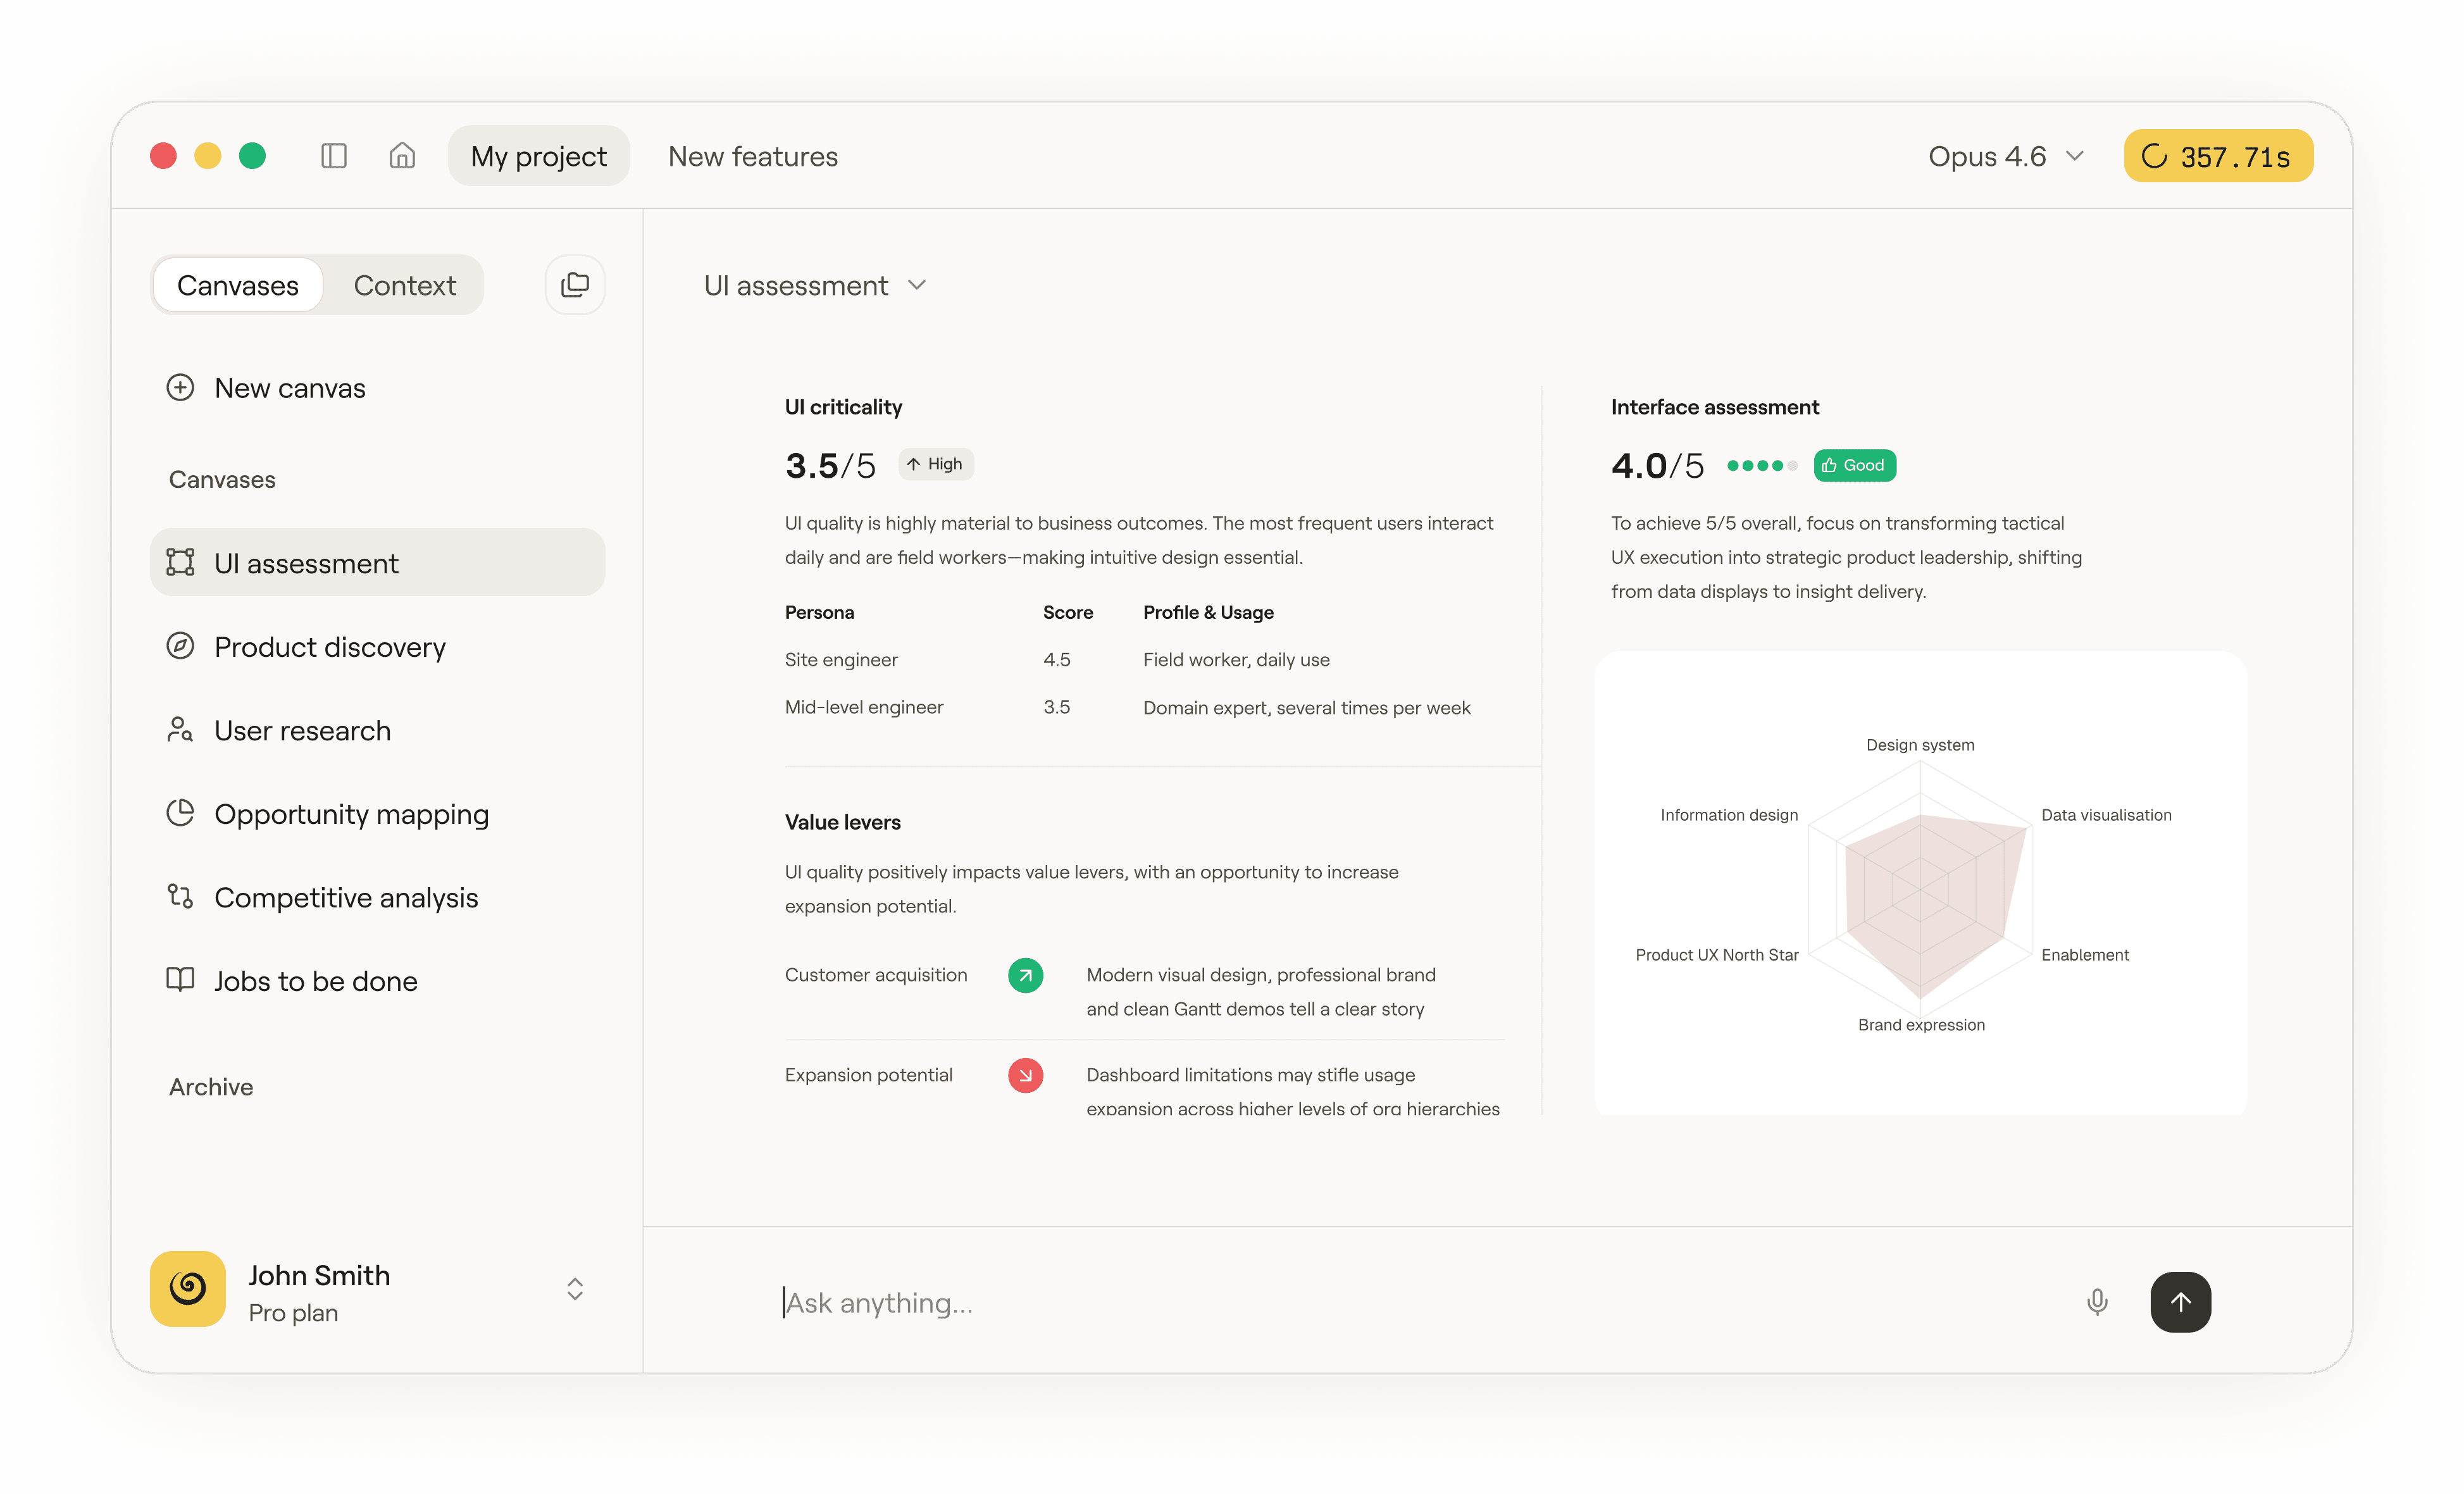Viewport: 2464px width, 1494px height.
Task: Open the New features tab
Action: coord(752,157)
